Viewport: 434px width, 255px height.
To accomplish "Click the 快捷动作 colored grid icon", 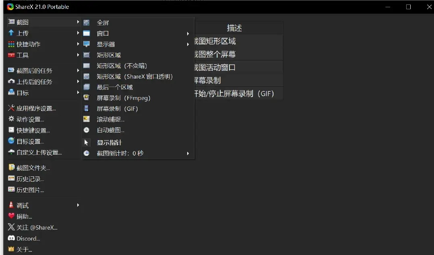I will pos(11,44).
